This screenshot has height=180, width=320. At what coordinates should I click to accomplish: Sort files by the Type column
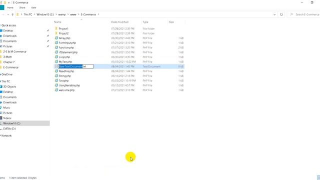pos(145,22)
